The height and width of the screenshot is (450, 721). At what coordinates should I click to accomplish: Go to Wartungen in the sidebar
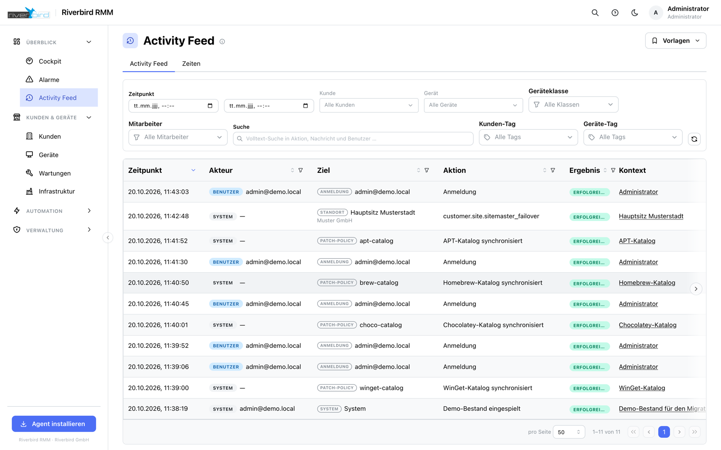pos(59,173)
